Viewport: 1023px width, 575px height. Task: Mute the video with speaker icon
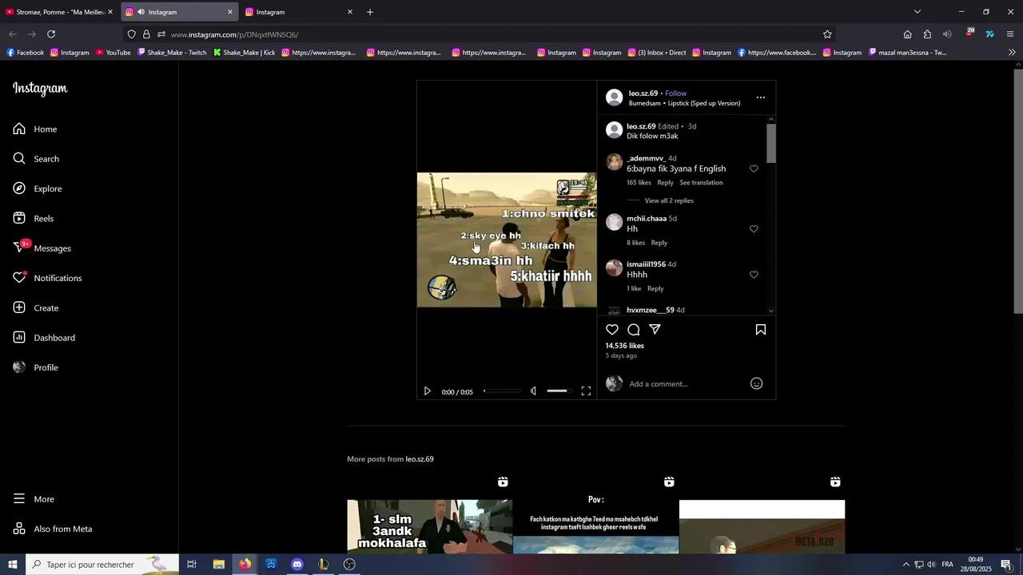533,391
